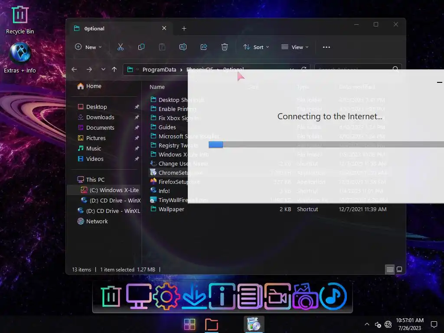Open the Sort dropdown menu

click(x=256, y=47)
